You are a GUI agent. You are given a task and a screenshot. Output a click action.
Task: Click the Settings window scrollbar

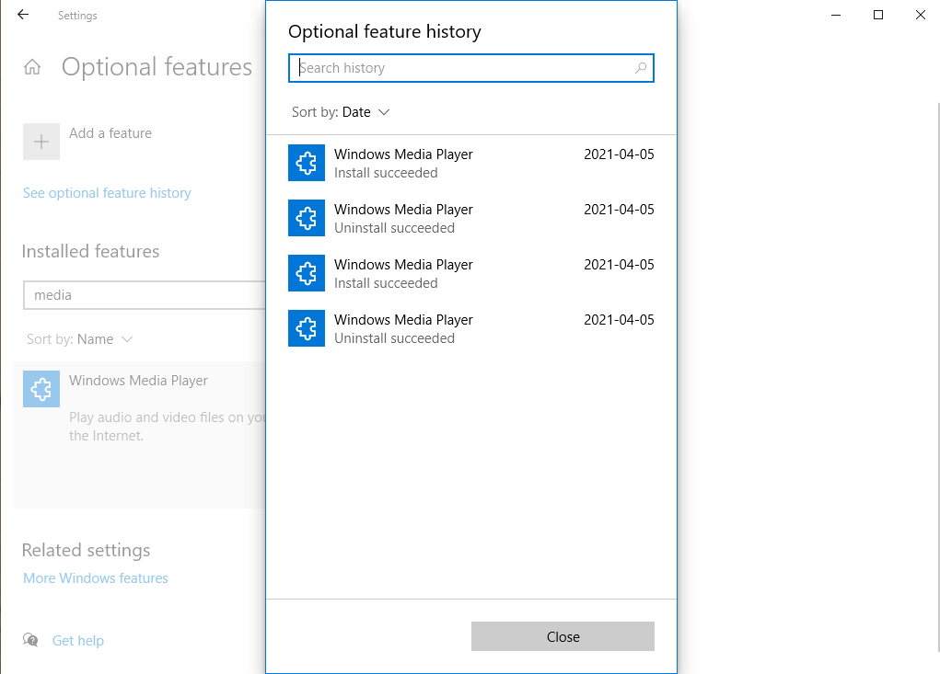[x=937, y=377]
